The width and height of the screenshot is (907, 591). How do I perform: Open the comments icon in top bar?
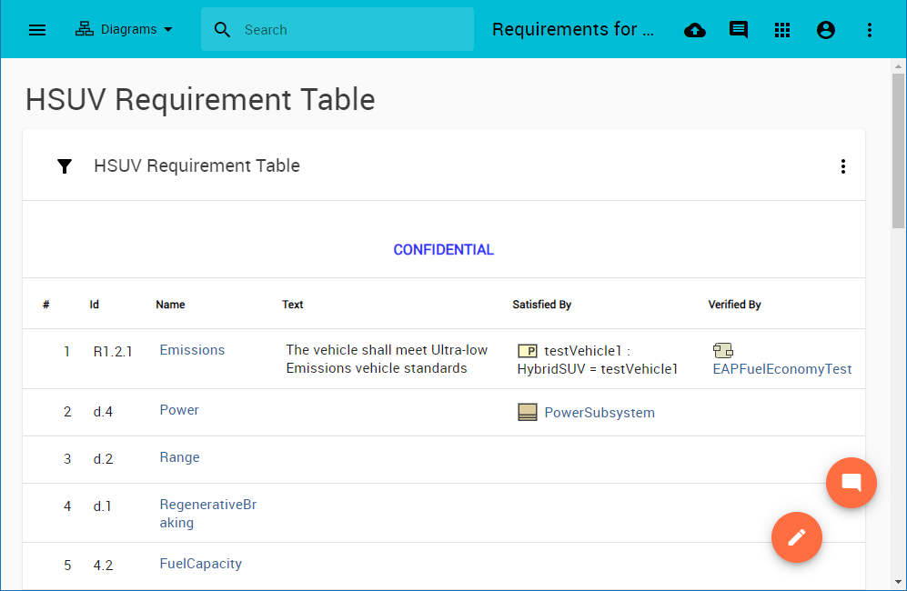coord(739,30)
